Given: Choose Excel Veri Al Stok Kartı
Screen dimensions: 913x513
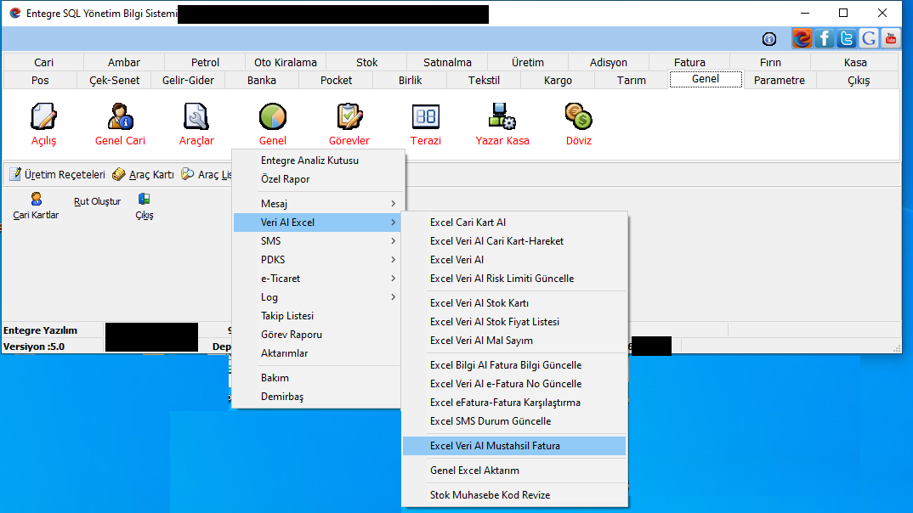Looking at the screenshot, I should coord(514,303).
